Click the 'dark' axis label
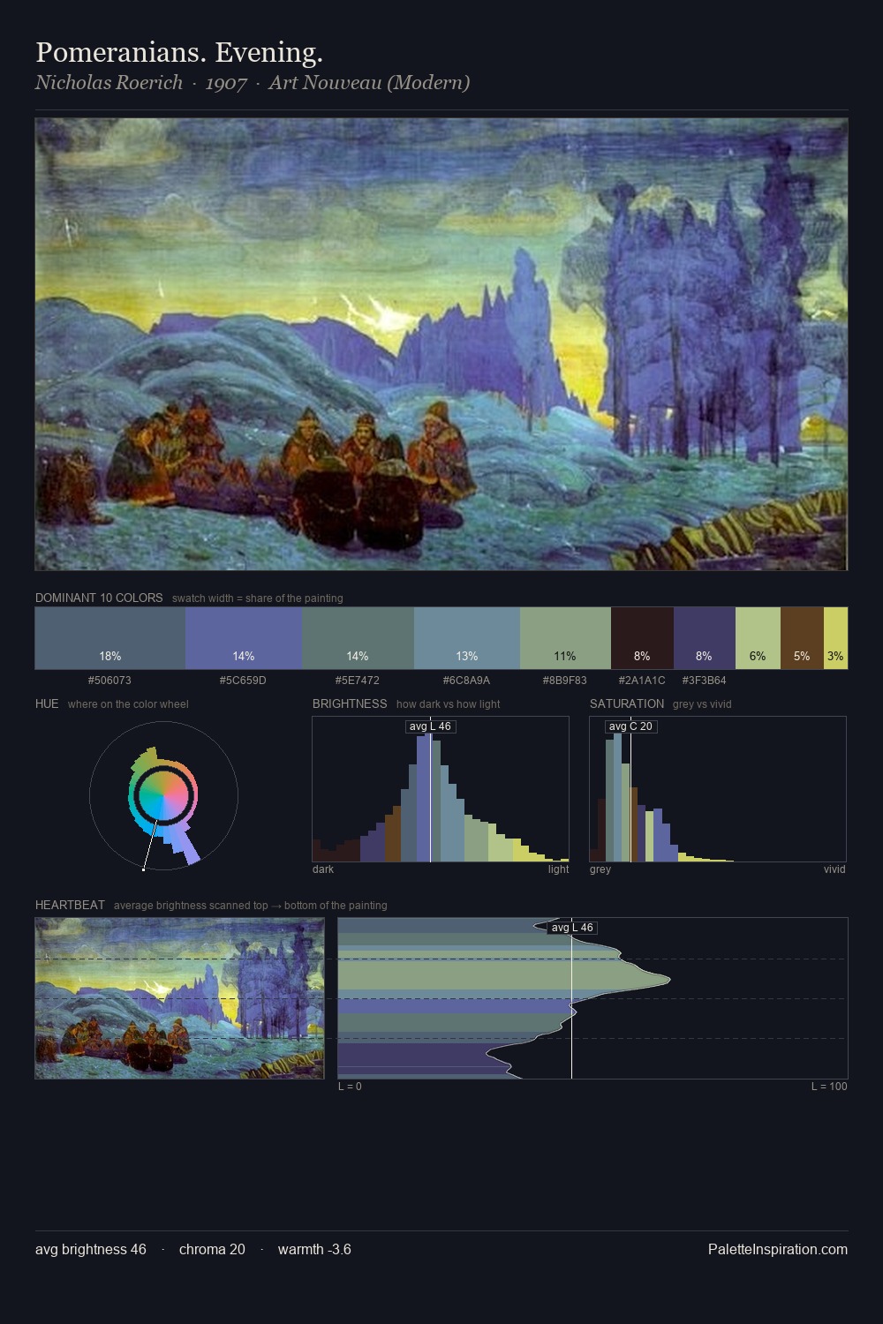 pos(323,869)
